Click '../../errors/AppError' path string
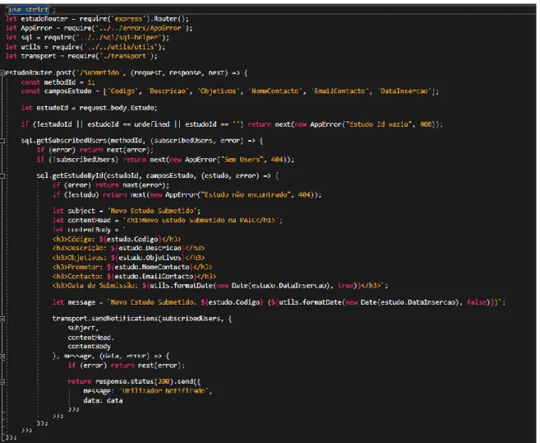Screen dimensions: 540x443 (140, 28)
